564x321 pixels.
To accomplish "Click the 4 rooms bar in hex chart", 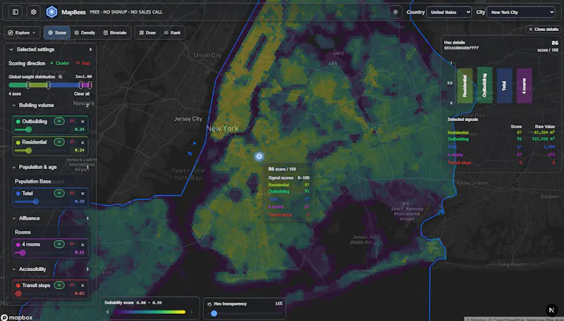I will tap(524, 86).
